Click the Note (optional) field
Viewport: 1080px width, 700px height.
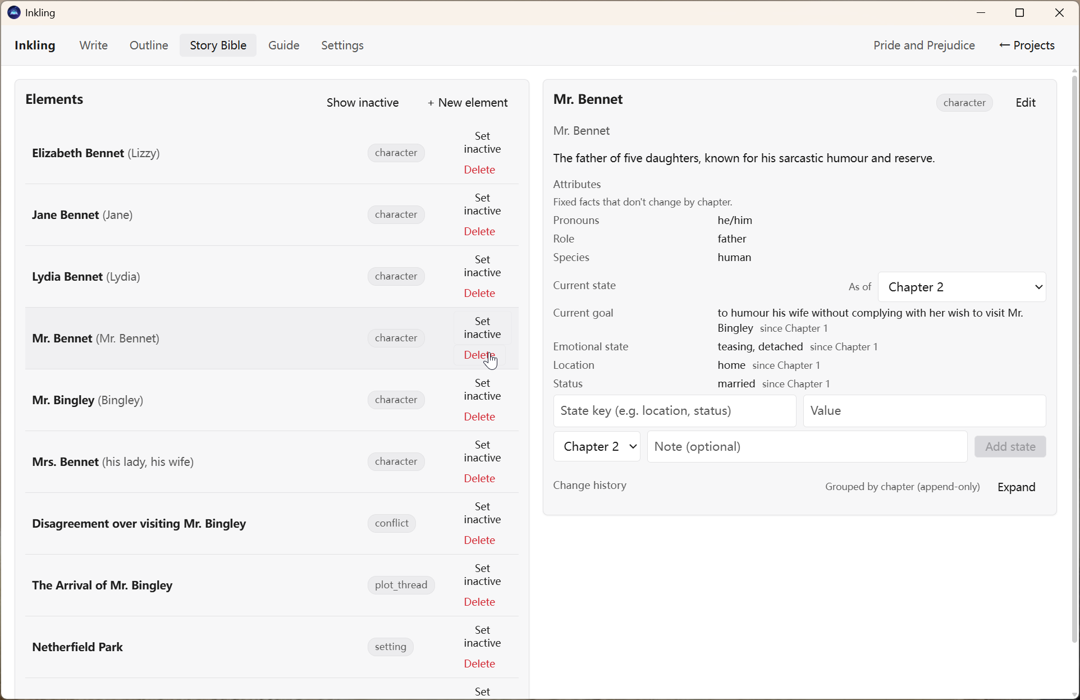(x=807, y=447)
